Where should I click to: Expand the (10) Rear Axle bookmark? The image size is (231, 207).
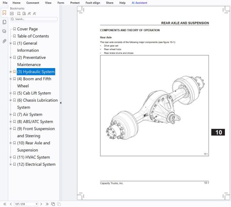(11, 143)
